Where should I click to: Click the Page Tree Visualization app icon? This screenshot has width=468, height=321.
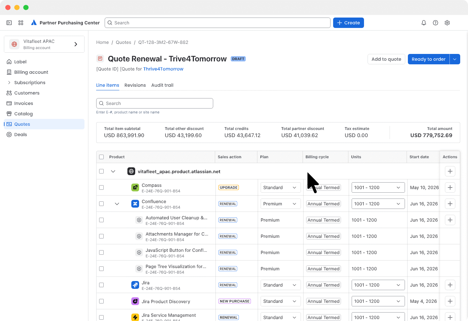point(139,269)
